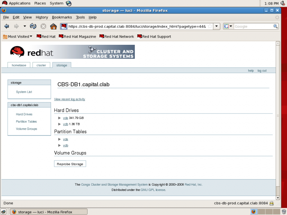287x215 pixels.
Task: Open the Edit menu
Action: 16,17
